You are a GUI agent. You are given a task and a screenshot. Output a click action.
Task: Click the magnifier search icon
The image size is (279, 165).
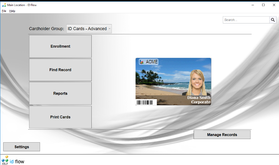273,20
